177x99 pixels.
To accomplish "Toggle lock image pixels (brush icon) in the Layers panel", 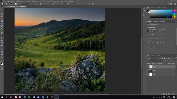I will 155,64.
